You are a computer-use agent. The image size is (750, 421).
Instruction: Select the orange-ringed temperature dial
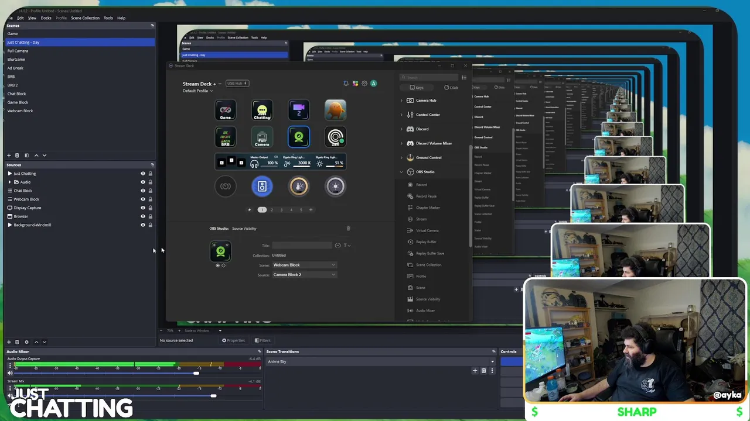pos(299,187)
